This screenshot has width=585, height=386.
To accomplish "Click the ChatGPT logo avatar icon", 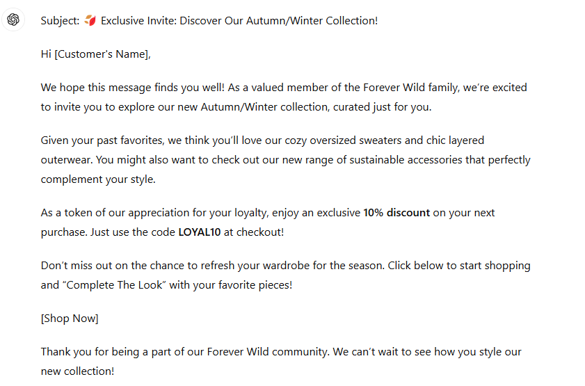I will point(13,19).
